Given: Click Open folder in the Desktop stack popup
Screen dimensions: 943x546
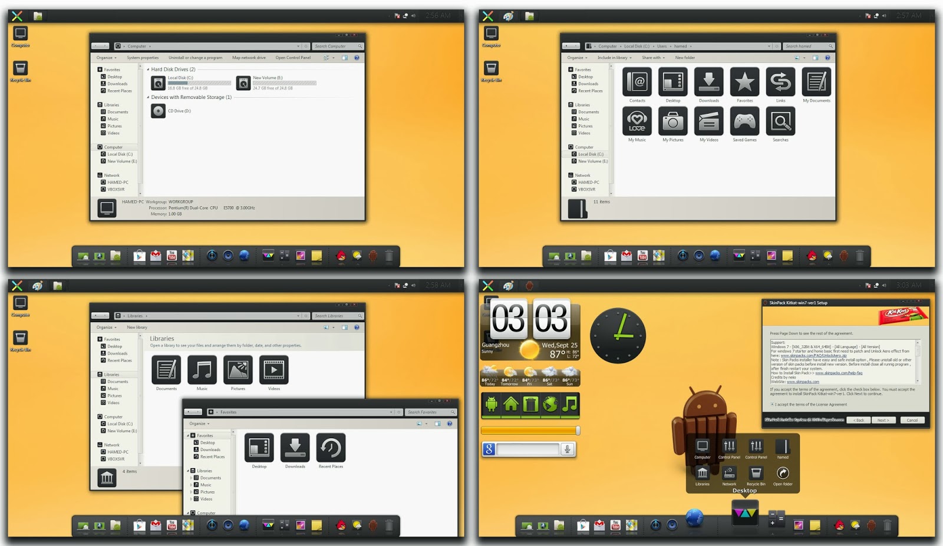Looking at the screenshot, I should pos(783,473).
